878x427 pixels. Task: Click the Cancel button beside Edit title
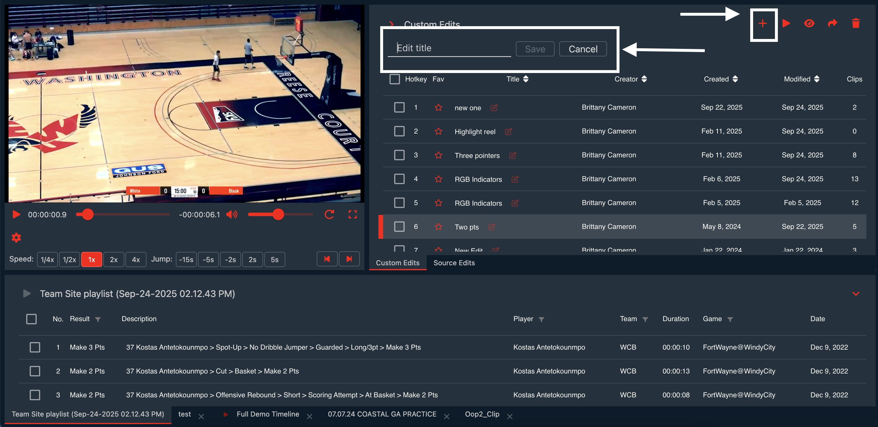(583, 49)
